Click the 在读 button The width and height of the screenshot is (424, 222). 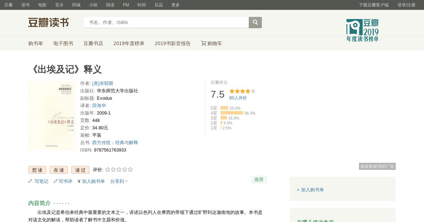click(59, 170)
